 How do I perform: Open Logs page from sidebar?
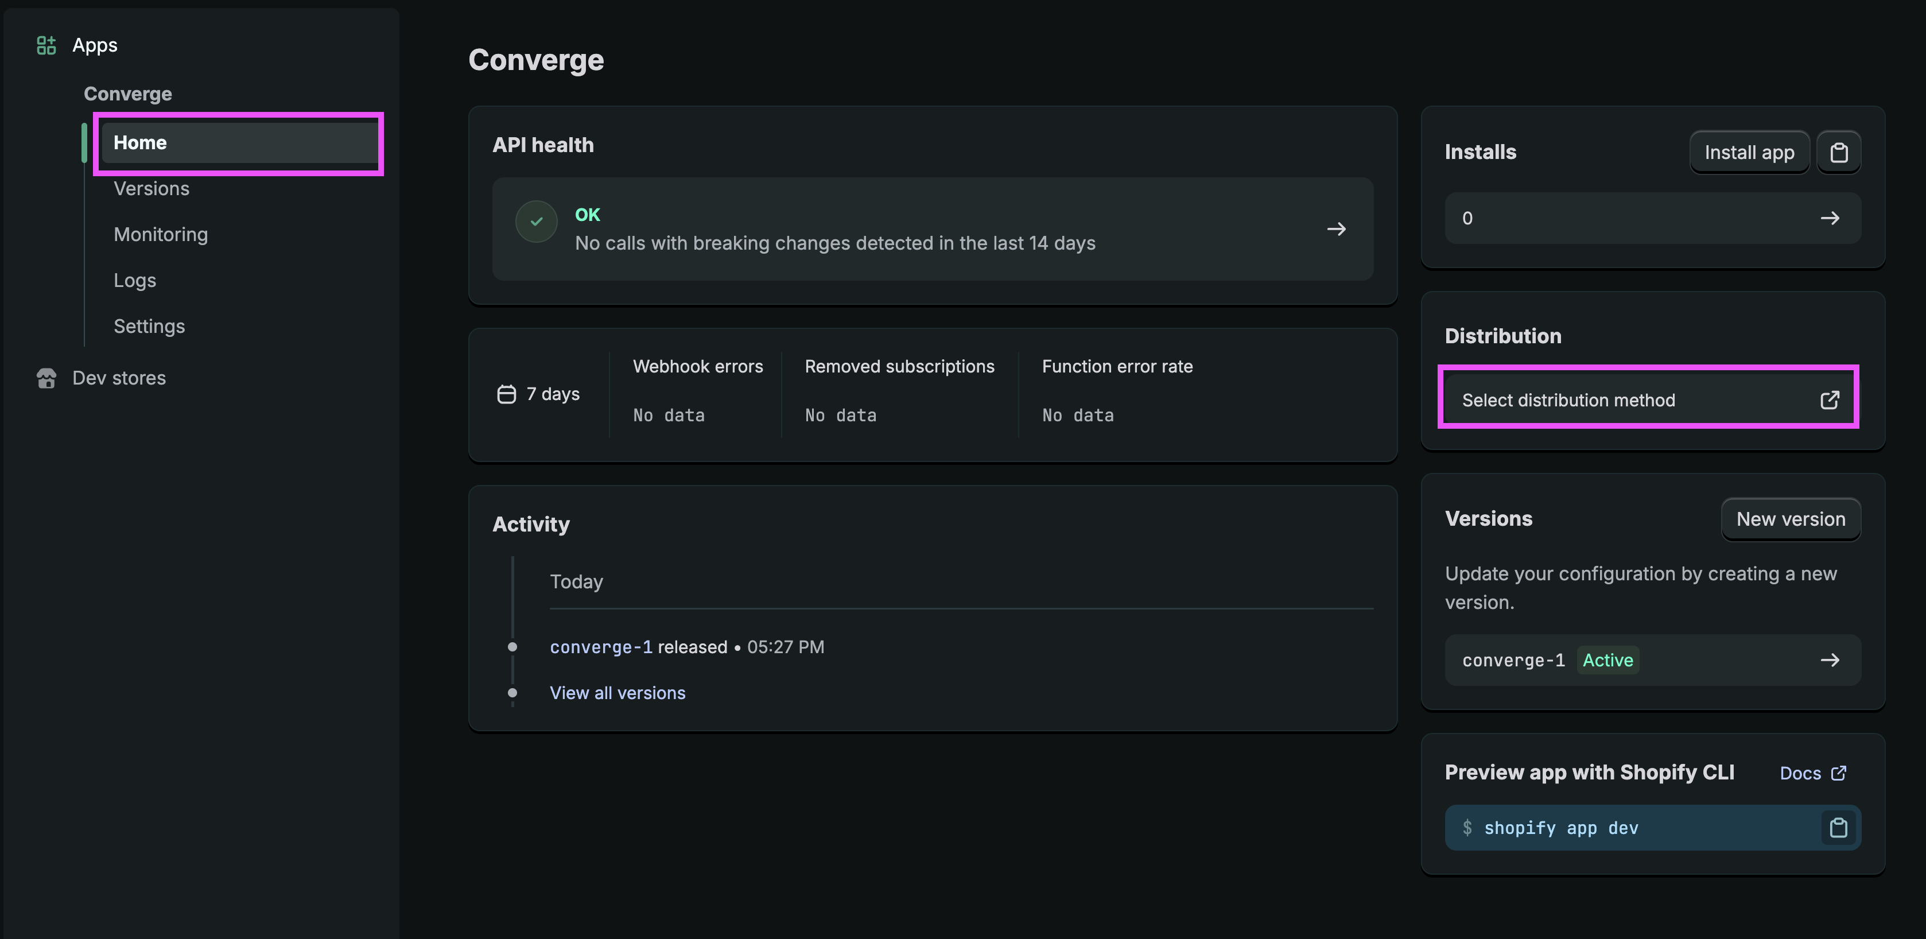tap(135, 280)
